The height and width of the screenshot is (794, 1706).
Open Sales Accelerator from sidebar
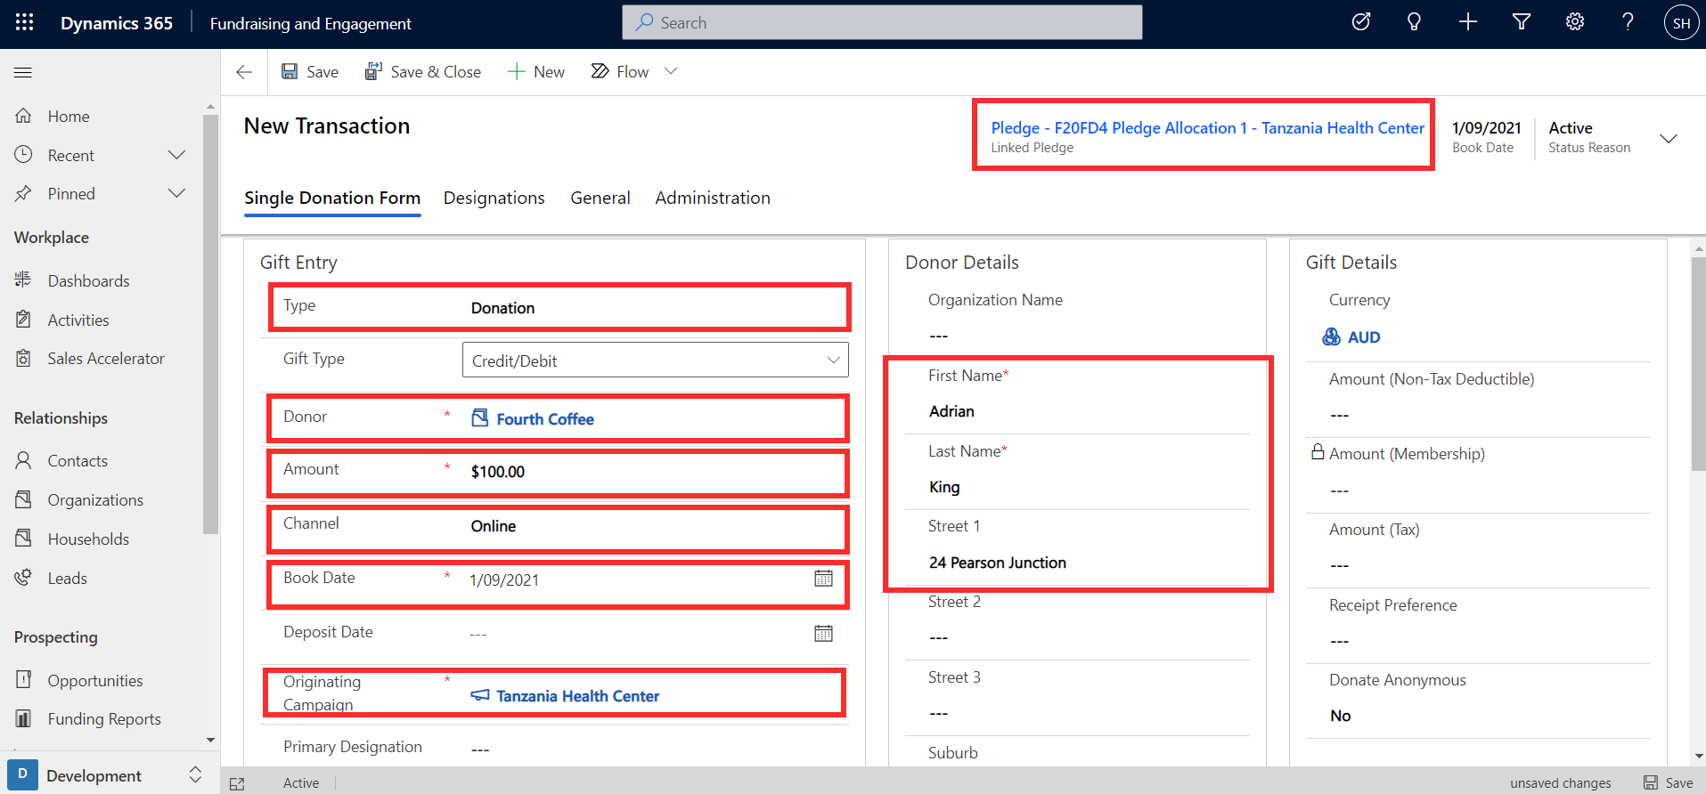106,359
